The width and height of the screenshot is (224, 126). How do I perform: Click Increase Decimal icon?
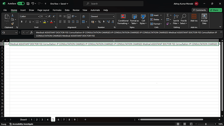pyautogui.click(x=108, y=22)
